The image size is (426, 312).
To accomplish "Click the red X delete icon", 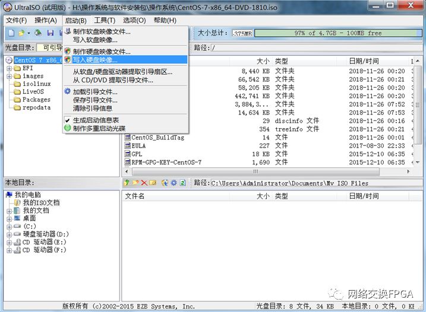I will click(x=144, y=183).
